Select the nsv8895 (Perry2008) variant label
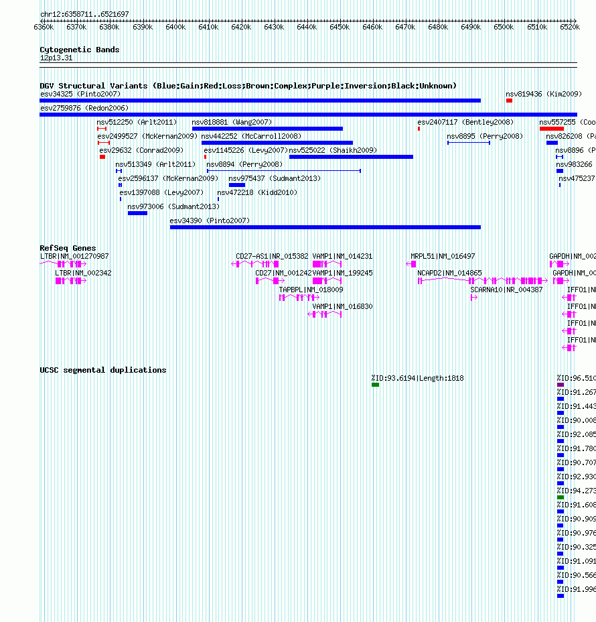Screen dimensions: 596x622 click(x=485, y=136)
